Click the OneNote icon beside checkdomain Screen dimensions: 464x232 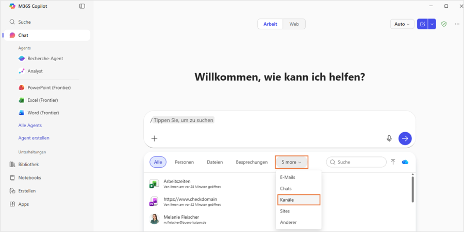click(x=155, y=201)
